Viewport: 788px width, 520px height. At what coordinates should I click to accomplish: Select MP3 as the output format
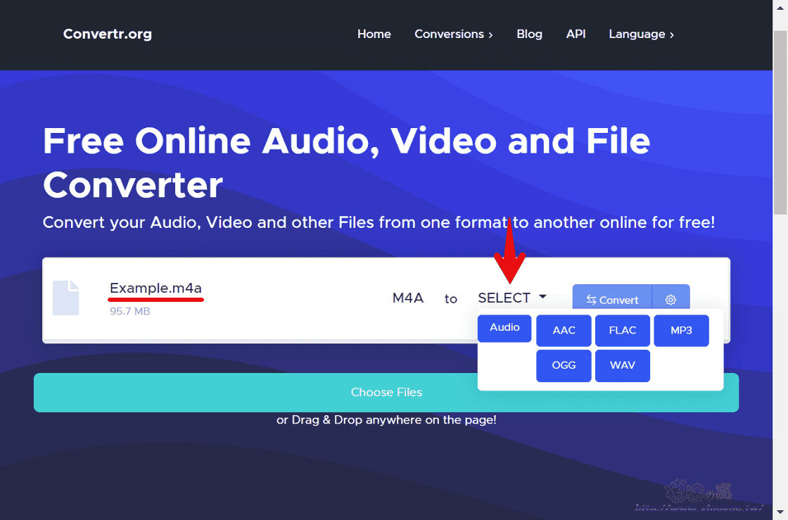pos(681,330)
